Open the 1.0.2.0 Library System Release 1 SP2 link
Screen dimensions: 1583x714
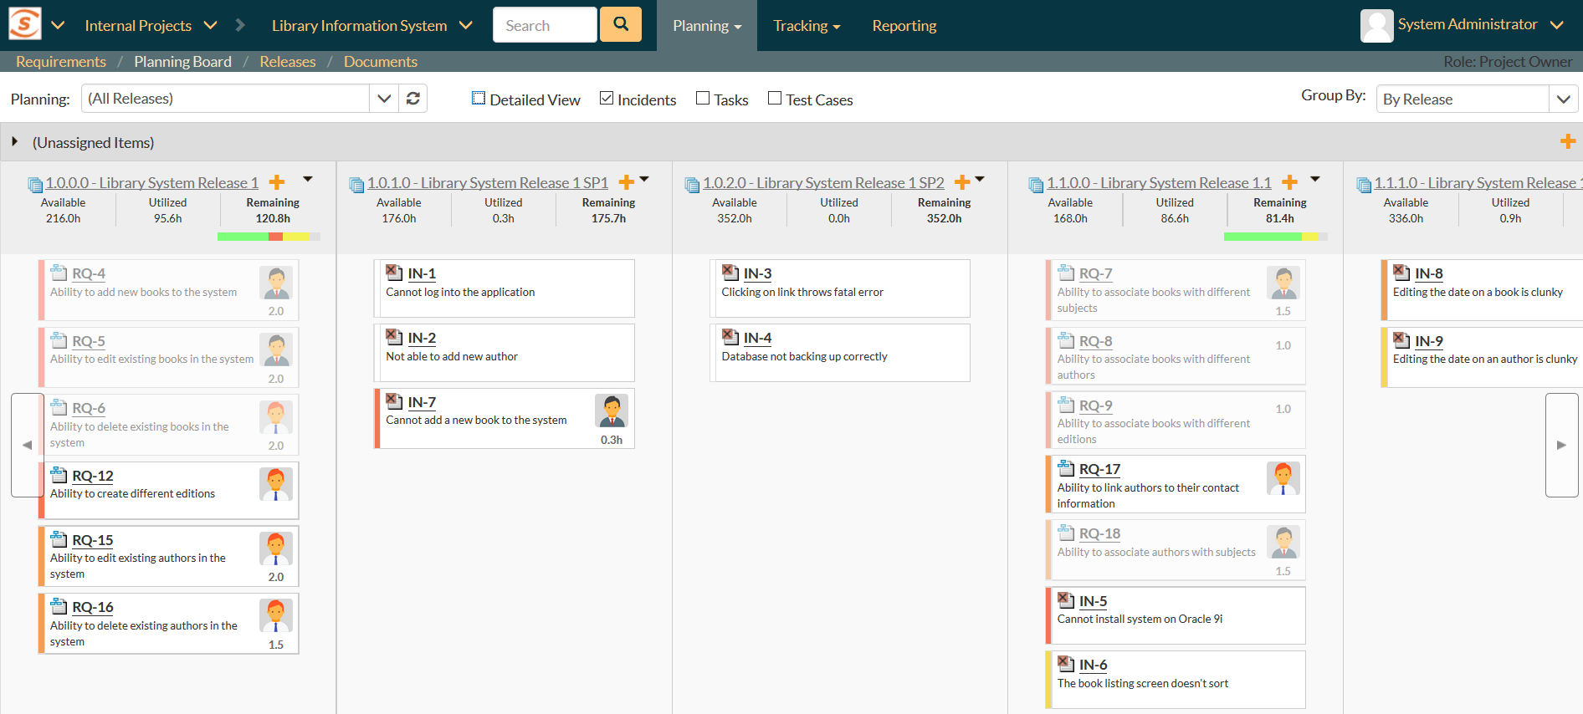823,182
